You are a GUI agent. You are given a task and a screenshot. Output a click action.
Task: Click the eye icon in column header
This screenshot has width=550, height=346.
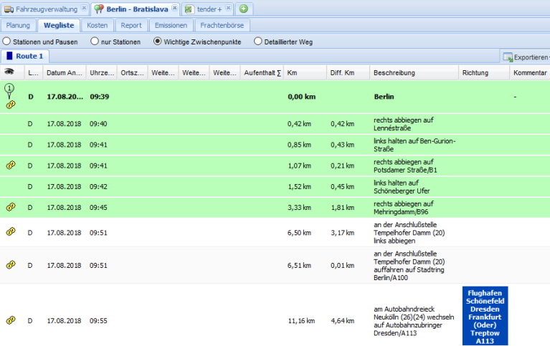[10, 72]
